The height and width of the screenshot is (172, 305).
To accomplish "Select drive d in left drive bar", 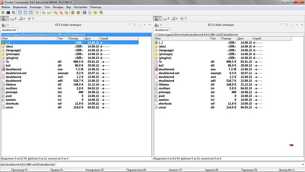I will coord(13,18).
